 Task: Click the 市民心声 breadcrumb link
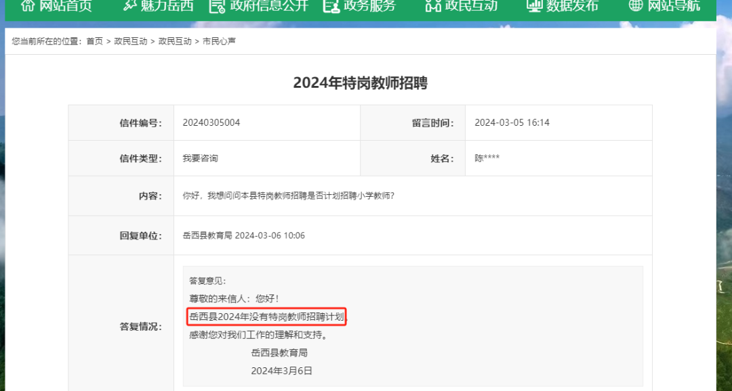[x=219, y=41]
